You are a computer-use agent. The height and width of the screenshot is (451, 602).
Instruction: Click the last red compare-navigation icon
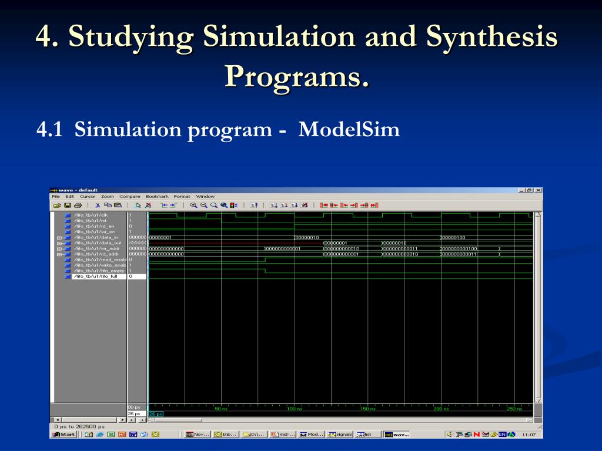[x=374, y=205]
